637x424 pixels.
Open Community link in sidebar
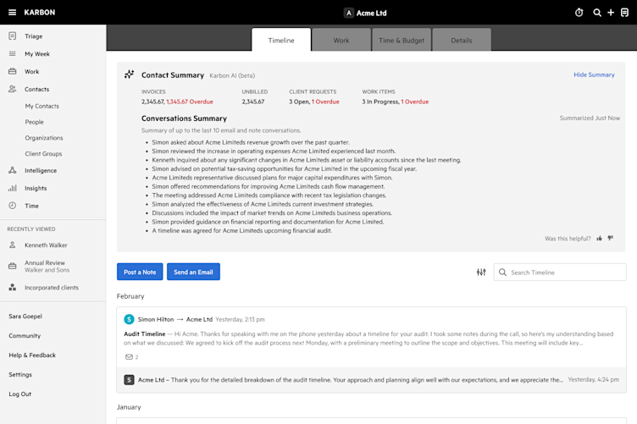click(25, 335)
